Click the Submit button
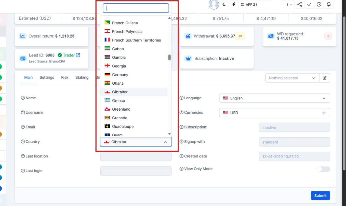Image resolution: width=346 pixels, height=206 pixels. (x=320, y=195)
